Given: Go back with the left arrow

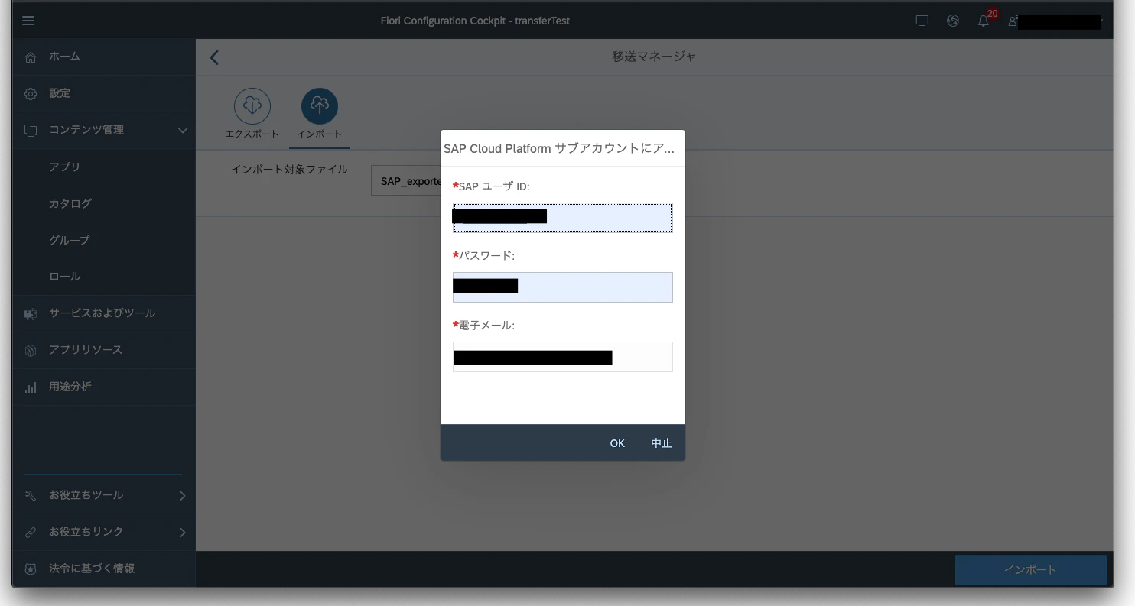Looking at the screenshot, I should pos(214,57).
